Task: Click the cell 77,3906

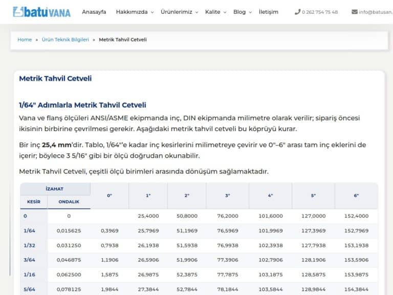Action: pyautogui.click(x=228, y=260)
